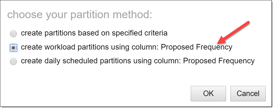Screen dimensions: 274x109
Task: Click the red arrow annotation
Action: pyautogui.click(x=233, y=32)
